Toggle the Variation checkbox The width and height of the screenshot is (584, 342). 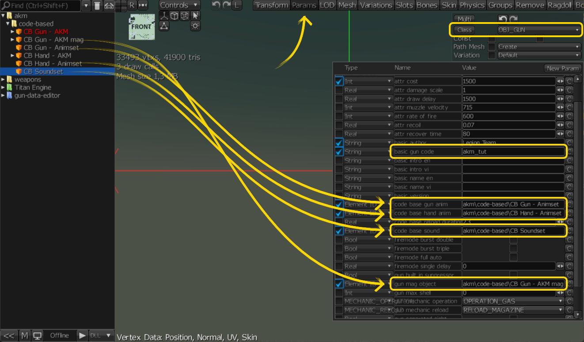click(491, 55)
